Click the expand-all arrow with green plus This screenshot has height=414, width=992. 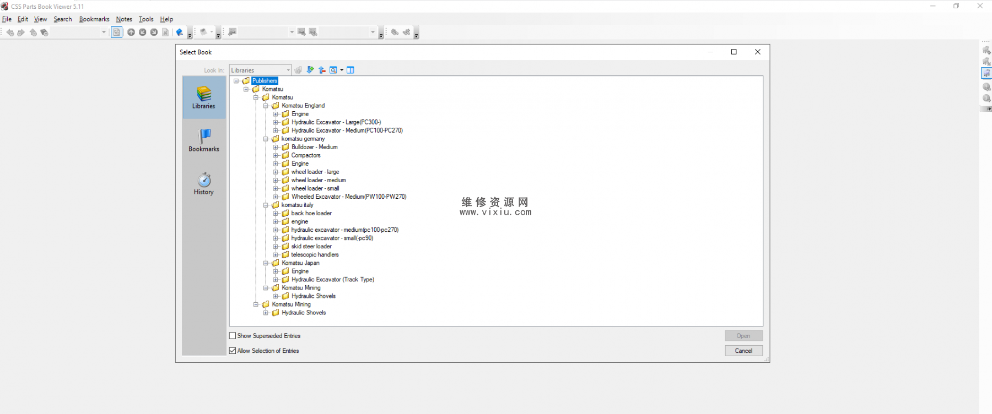(310, 70)
